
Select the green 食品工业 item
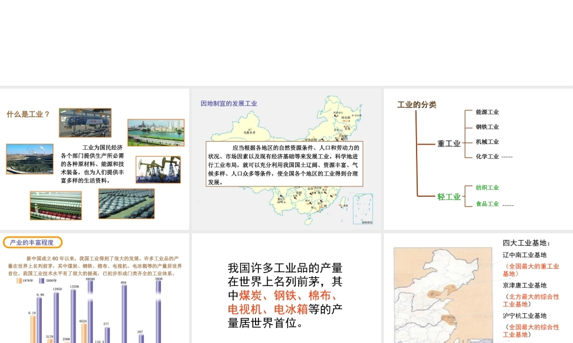(x=487, y=204)
